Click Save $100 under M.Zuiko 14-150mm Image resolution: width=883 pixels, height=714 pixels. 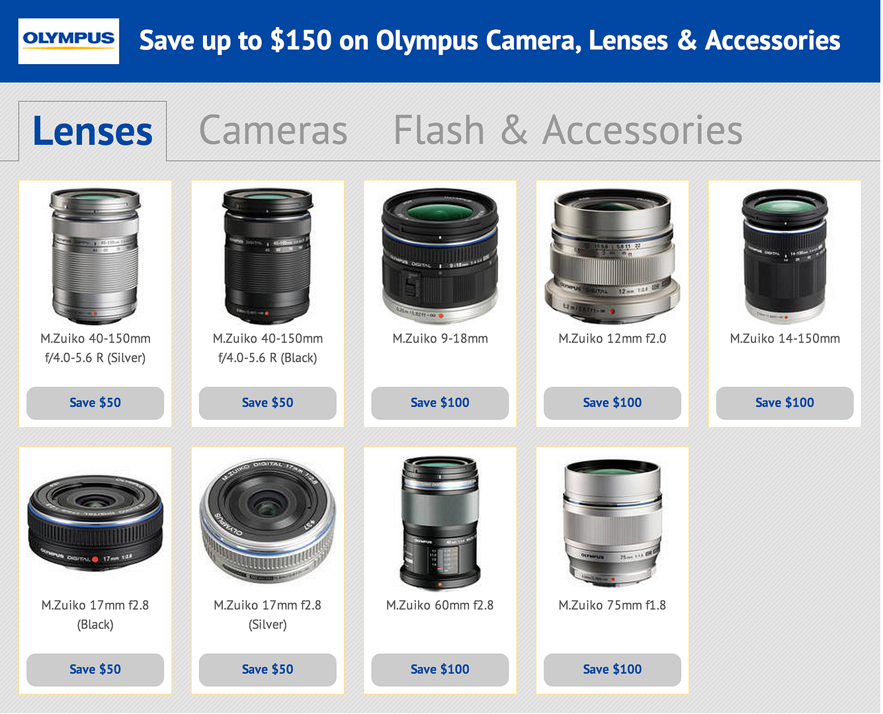pyautogui.click(x=785, y=403)
